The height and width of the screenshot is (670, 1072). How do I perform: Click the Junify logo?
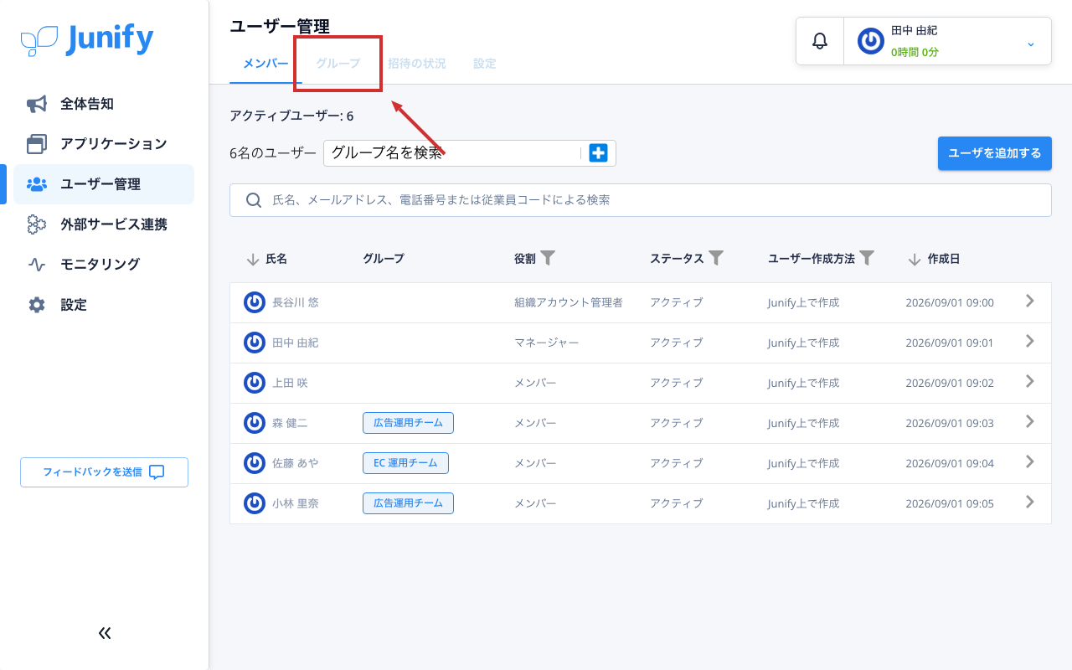pyautogui.click(x=87, y=39)
